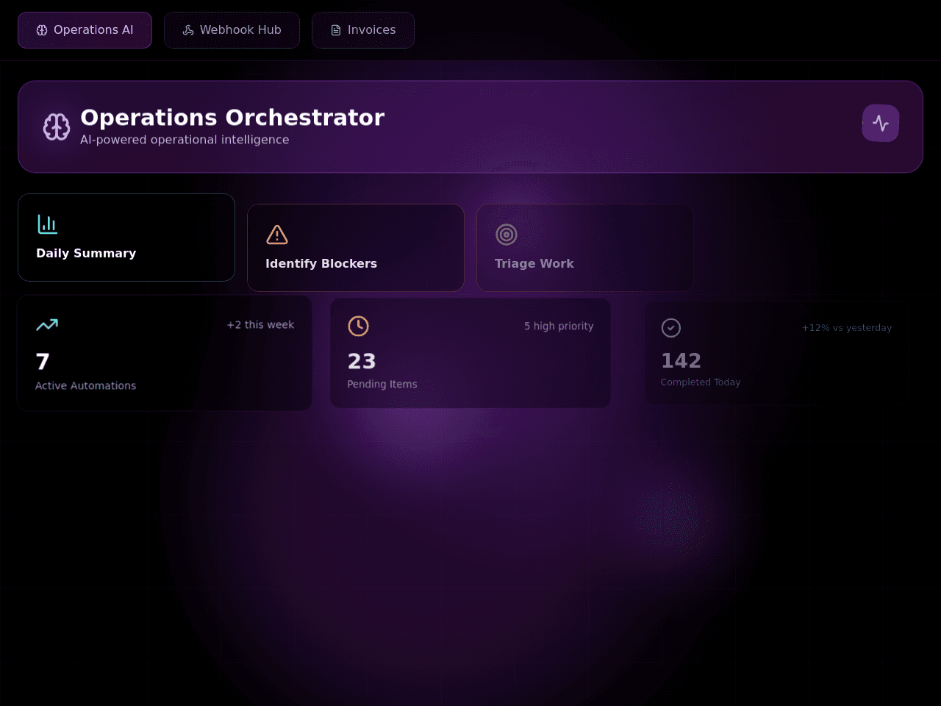
Task: Switch to the Webhook Hub tab
Action: coord(232,30)
